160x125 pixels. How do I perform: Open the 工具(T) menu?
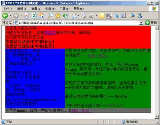click(x=64, y=9)
